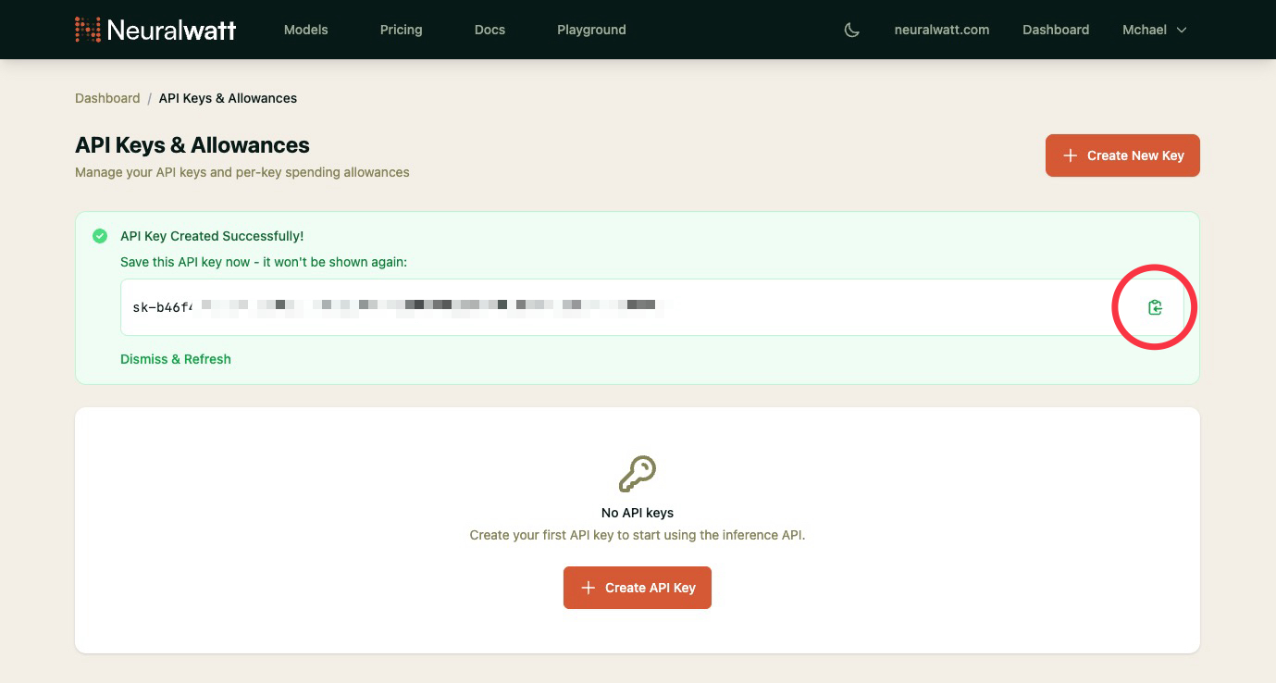Click the No API keys text
The width and height of the screenshot is (1276, 683).
click(x=638, y=513)
